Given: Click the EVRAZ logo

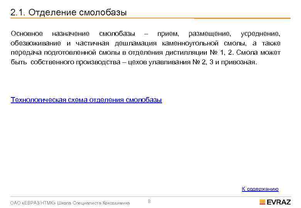Looking at the screenshot, I should tap(275, 202).
